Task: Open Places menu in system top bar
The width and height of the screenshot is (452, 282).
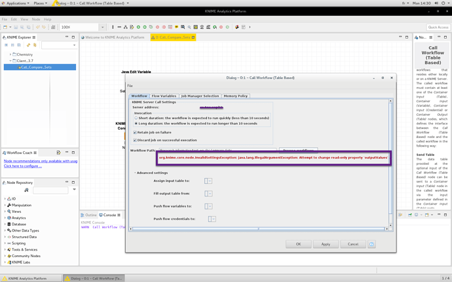Action: coord(41,3)
